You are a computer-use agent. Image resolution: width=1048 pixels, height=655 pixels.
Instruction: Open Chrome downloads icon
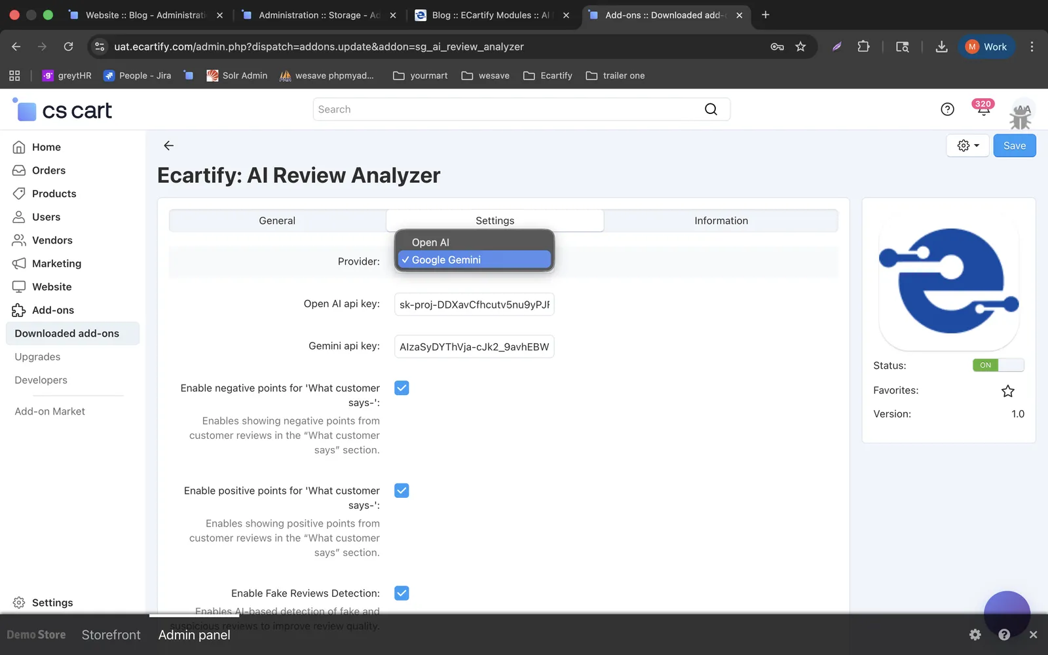[x=941, y=47]
